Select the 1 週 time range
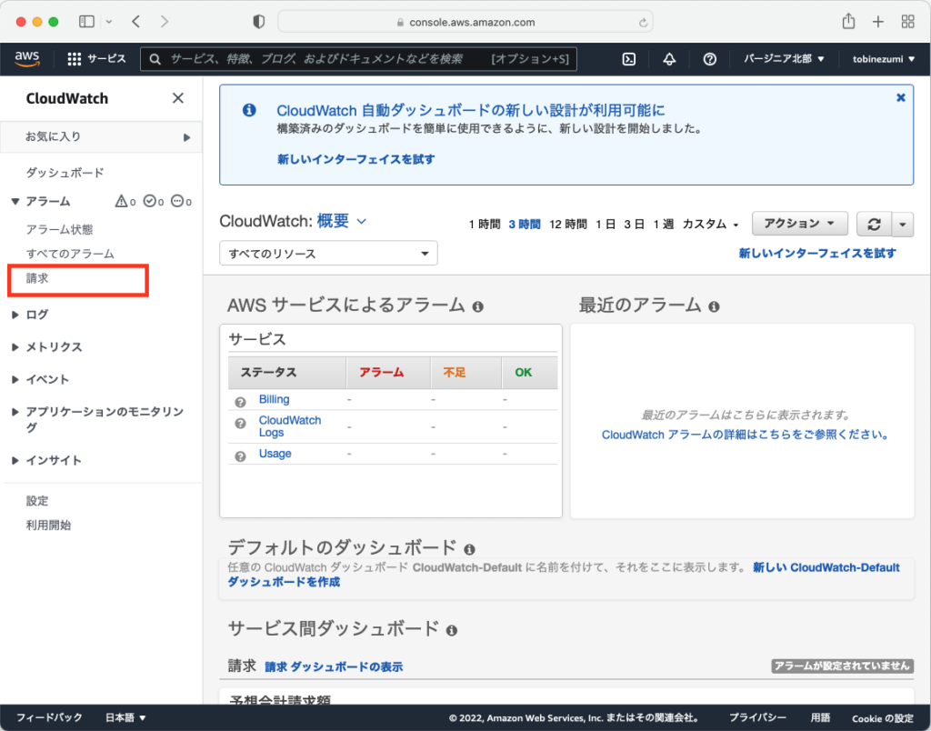Image resolution: width=931 pixels, height=731 pixels. (x=663, y=224)
